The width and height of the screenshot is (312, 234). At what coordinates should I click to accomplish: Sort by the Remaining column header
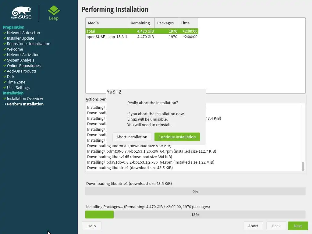coord(141,23)
